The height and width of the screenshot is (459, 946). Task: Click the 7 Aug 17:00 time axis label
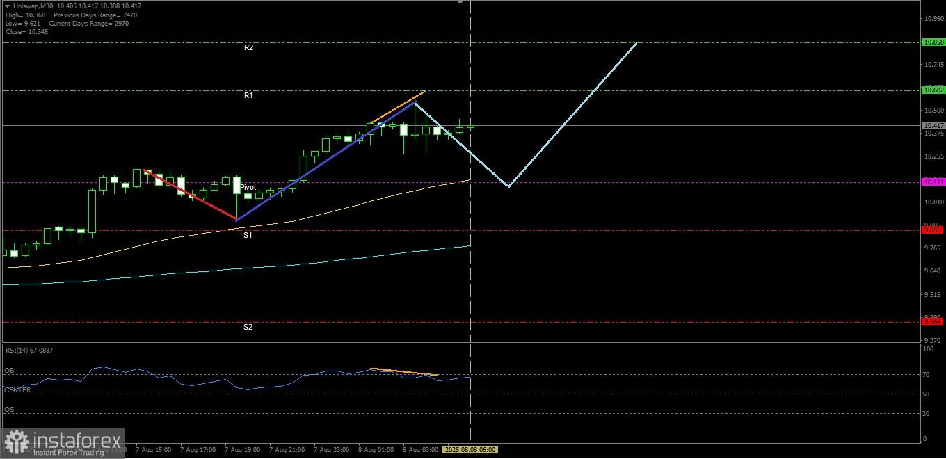coord(198,450)
